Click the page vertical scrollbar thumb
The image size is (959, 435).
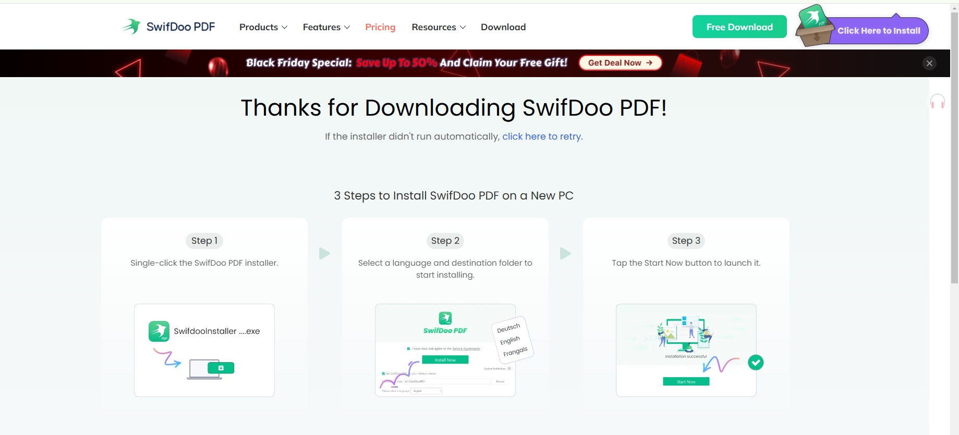tap(954, 148)
